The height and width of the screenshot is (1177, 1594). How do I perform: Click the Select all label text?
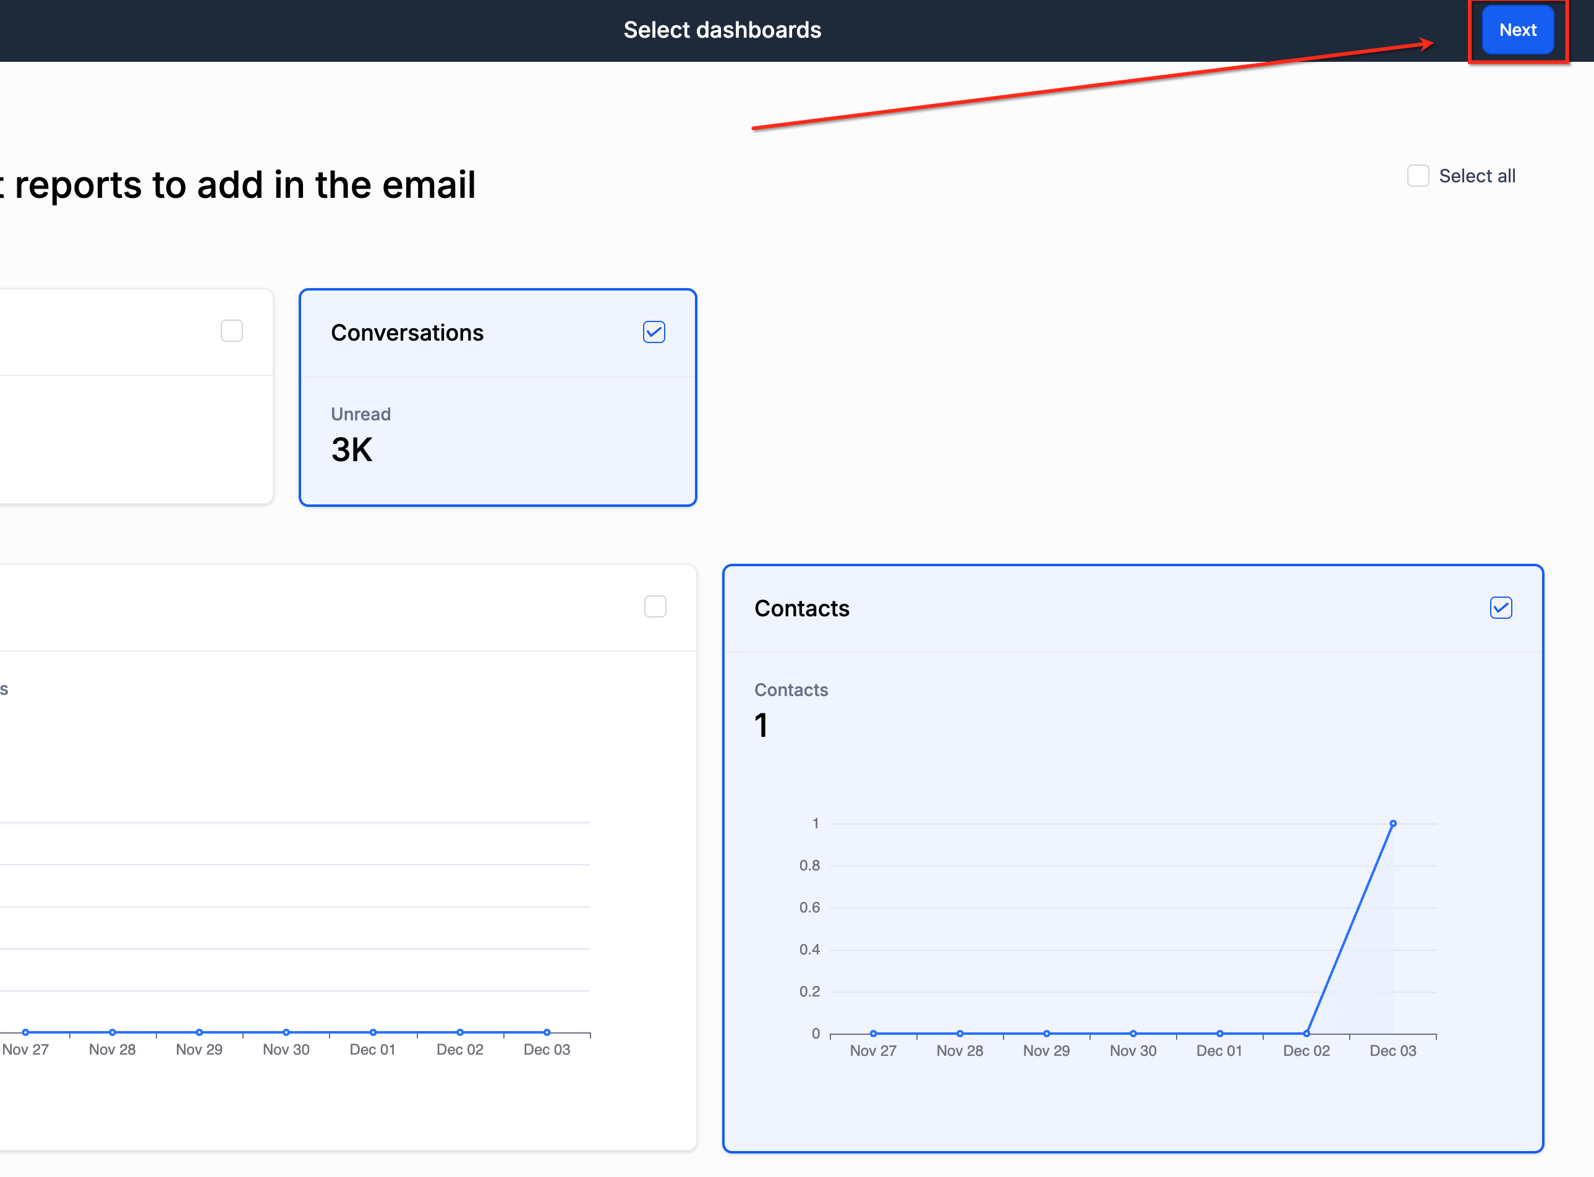1477,176
